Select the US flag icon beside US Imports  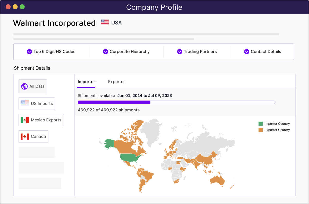point(24,103)
